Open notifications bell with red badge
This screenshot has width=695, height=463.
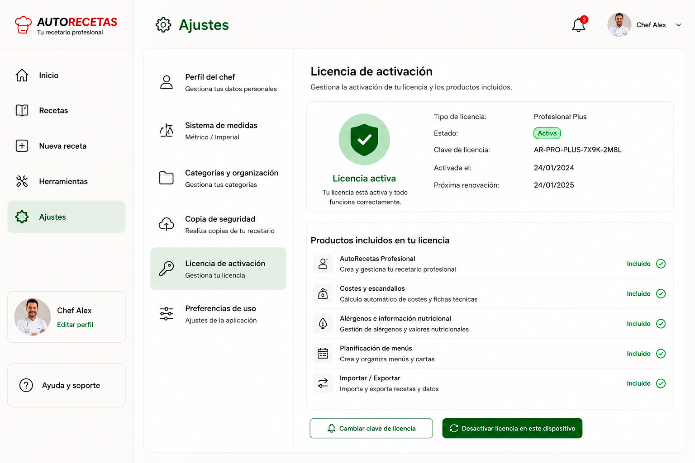pos(579,24)
